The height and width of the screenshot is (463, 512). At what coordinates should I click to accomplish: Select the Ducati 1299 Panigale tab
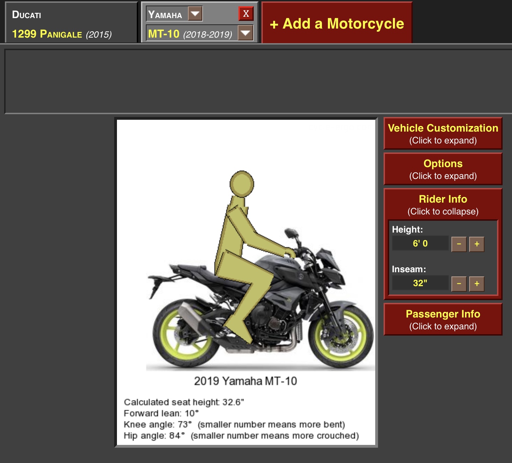pos(71,24)
